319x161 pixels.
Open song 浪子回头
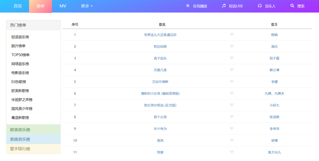(x=160, y=58)
